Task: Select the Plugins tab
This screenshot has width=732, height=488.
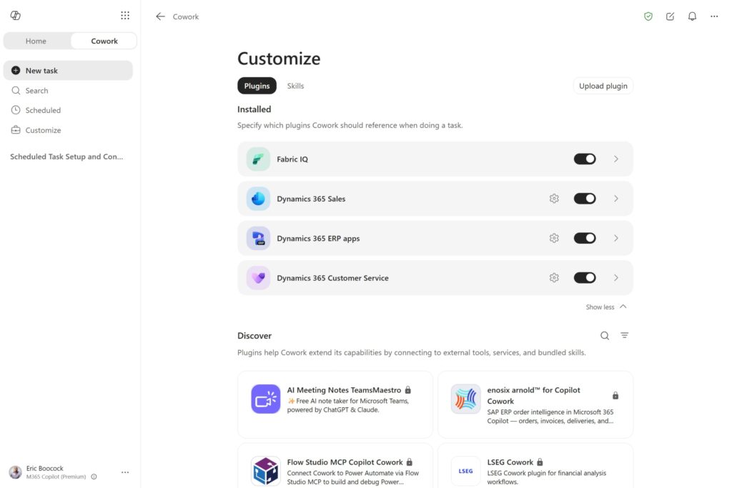Action: tap(257, 86)
